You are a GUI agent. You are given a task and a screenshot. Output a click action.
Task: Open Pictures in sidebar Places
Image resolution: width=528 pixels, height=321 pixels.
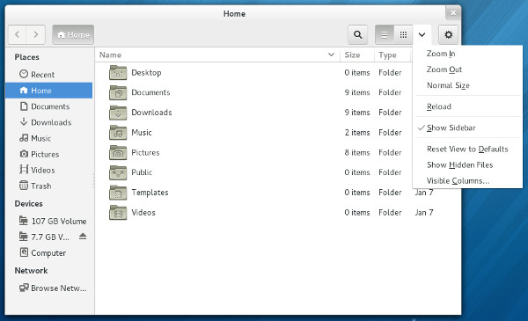click(x=48, y=154)
